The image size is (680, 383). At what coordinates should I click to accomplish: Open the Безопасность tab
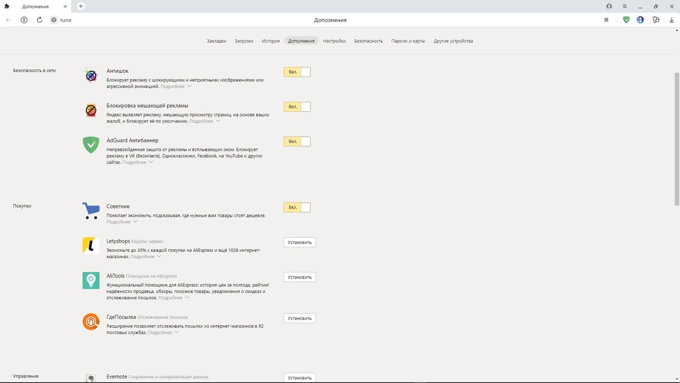pyautogui.click(x=368, y=41)
